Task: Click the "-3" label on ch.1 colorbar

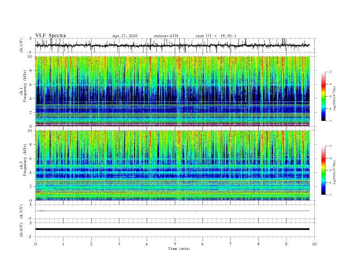Action: (330, 72)
